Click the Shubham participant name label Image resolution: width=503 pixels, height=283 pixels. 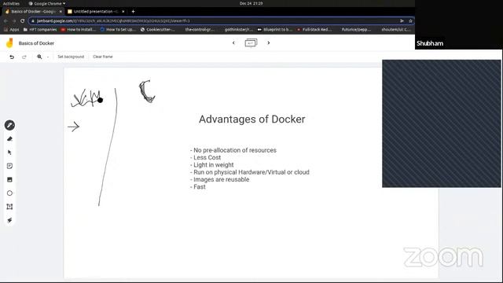tap(430, 43)
